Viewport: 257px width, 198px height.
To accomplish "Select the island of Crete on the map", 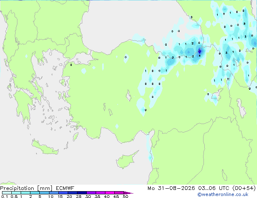I will click(x=45, y=147).
